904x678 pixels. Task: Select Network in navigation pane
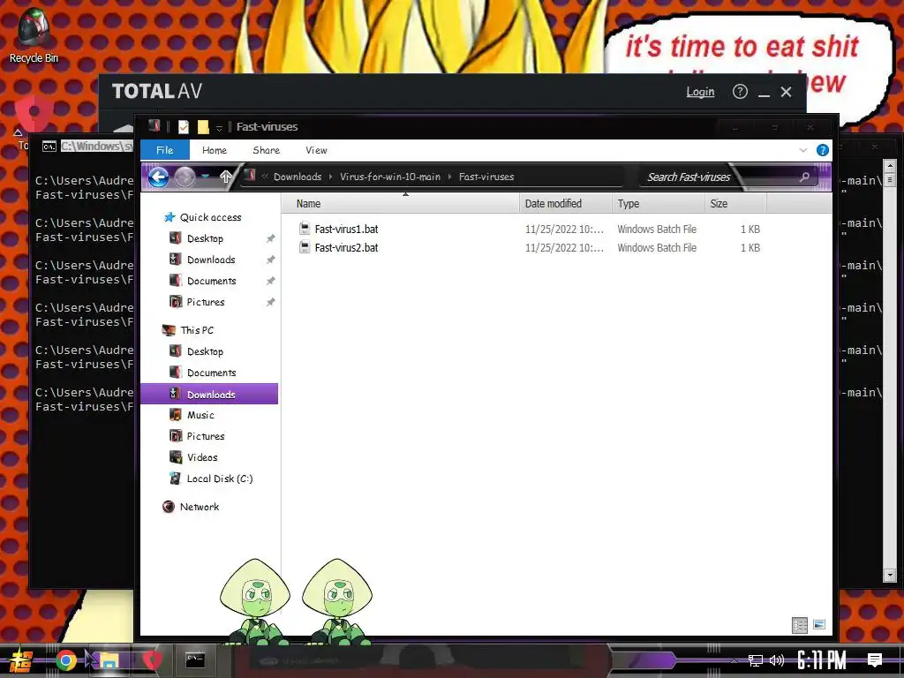tap(200, 507)
